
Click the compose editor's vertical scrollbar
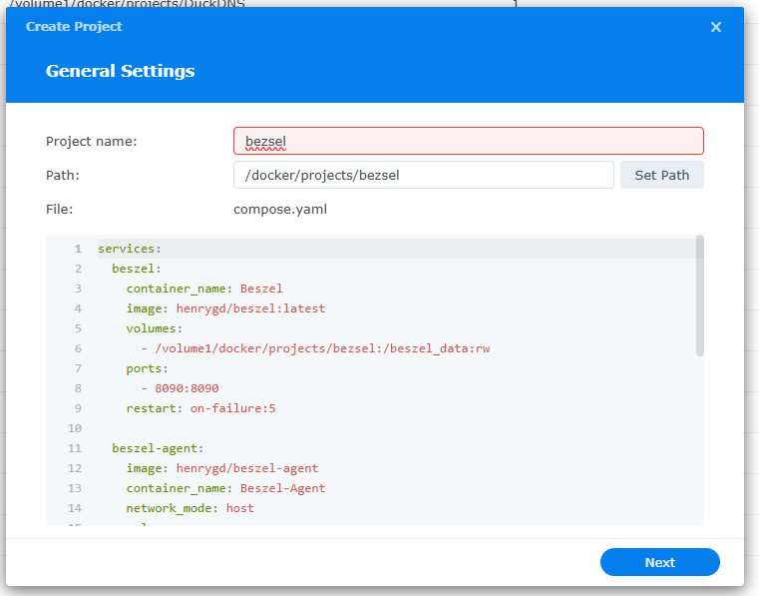[x=700, y=296]
